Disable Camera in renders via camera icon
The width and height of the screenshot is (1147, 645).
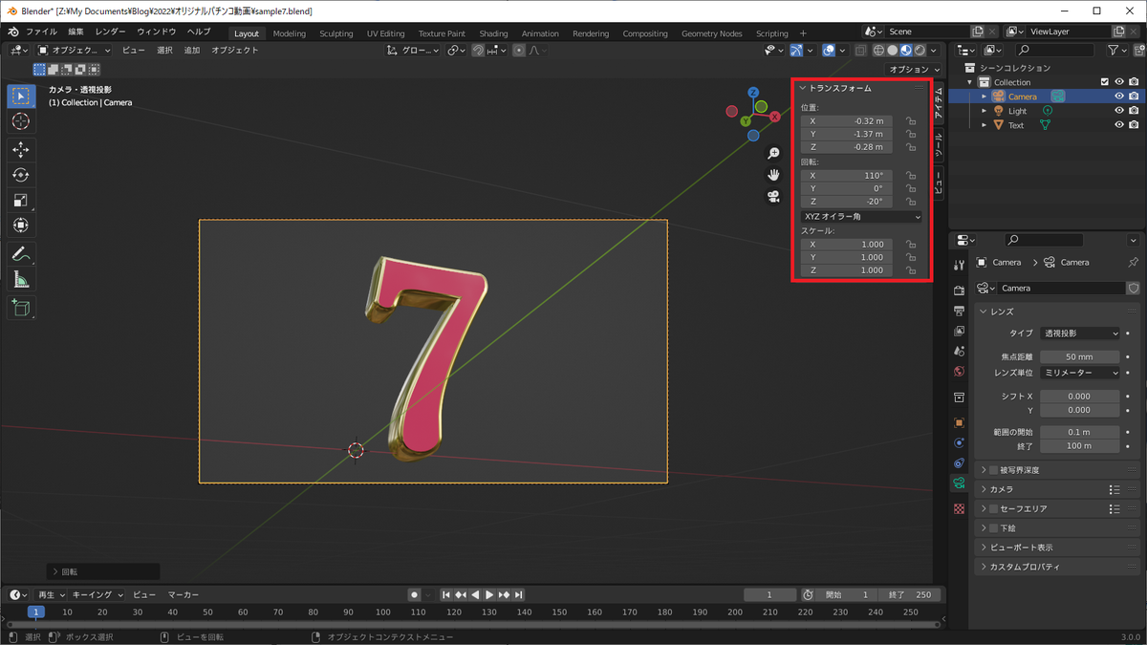coord(1134,97)
